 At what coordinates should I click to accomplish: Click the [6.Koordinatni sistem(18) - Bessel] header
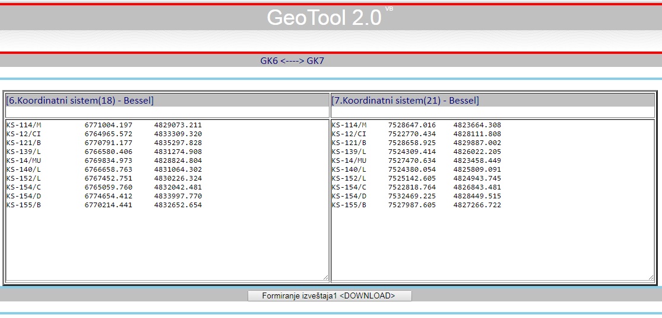point(80,101)
